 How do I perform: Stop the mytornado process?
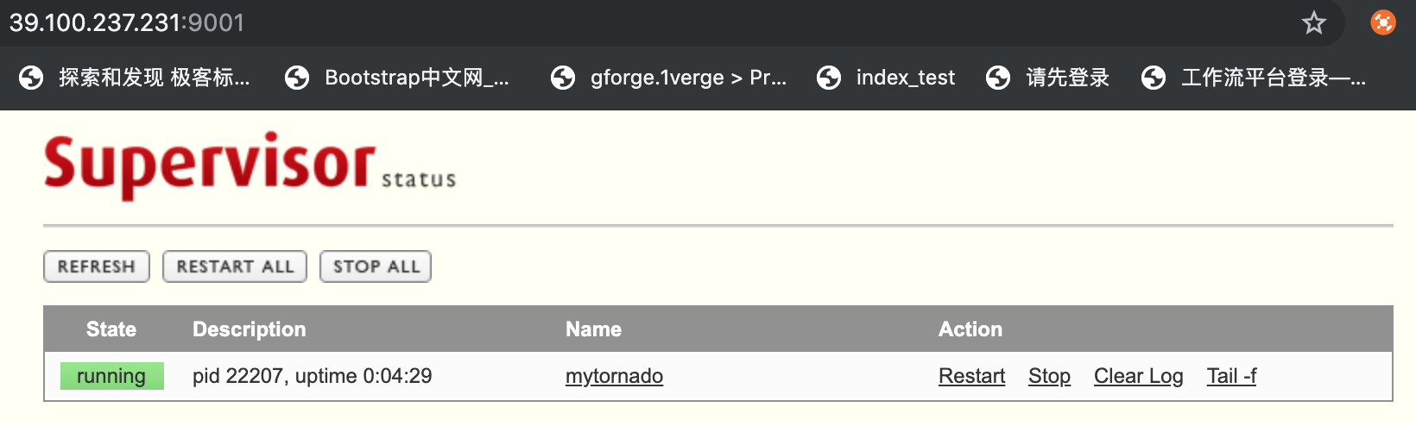pos(1049,376)
